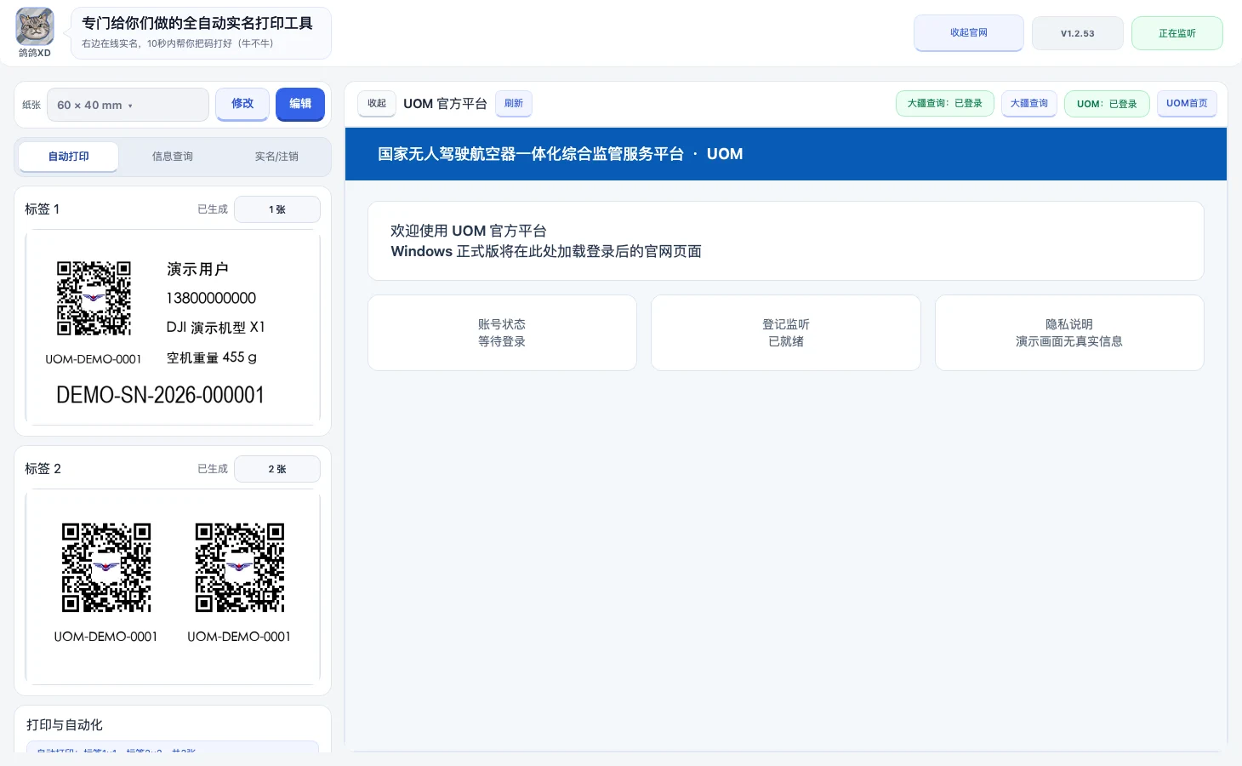This screenshot has width=1242, height=766.
Task: Go to UOM首页
Action: pyautogui.click(x=1188, y=104)
